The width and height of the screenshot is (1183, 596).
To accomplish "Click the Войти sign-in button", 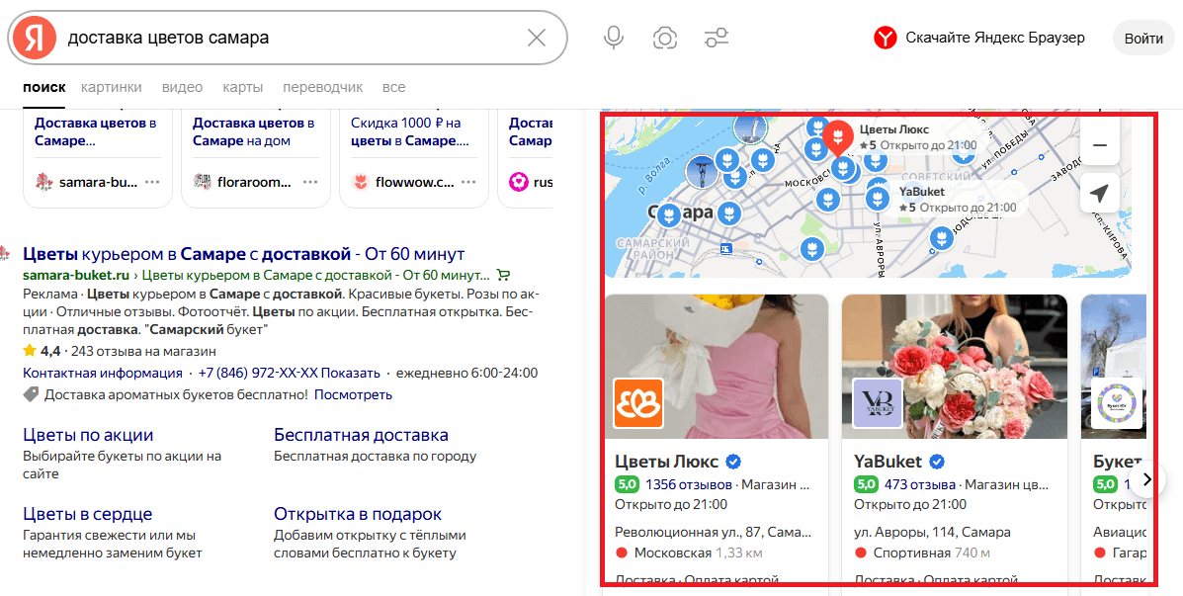I will 1143,39.
